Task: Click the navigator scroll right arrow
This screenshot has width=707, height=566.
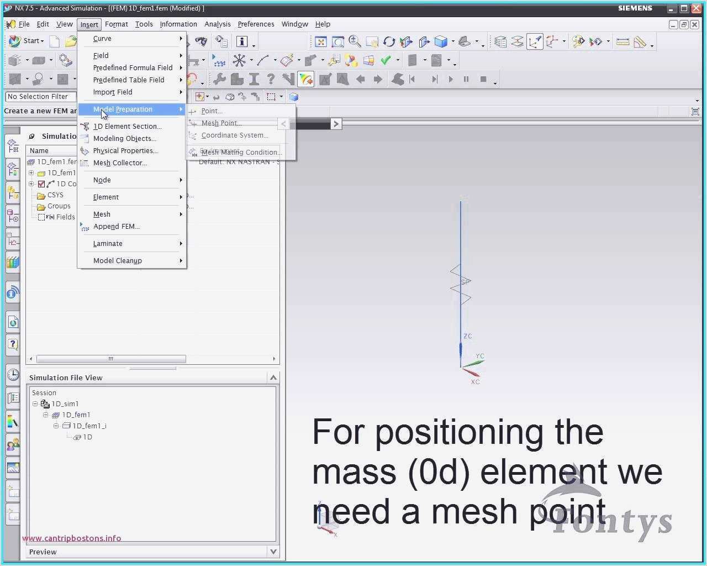Action: click(274, 359)
